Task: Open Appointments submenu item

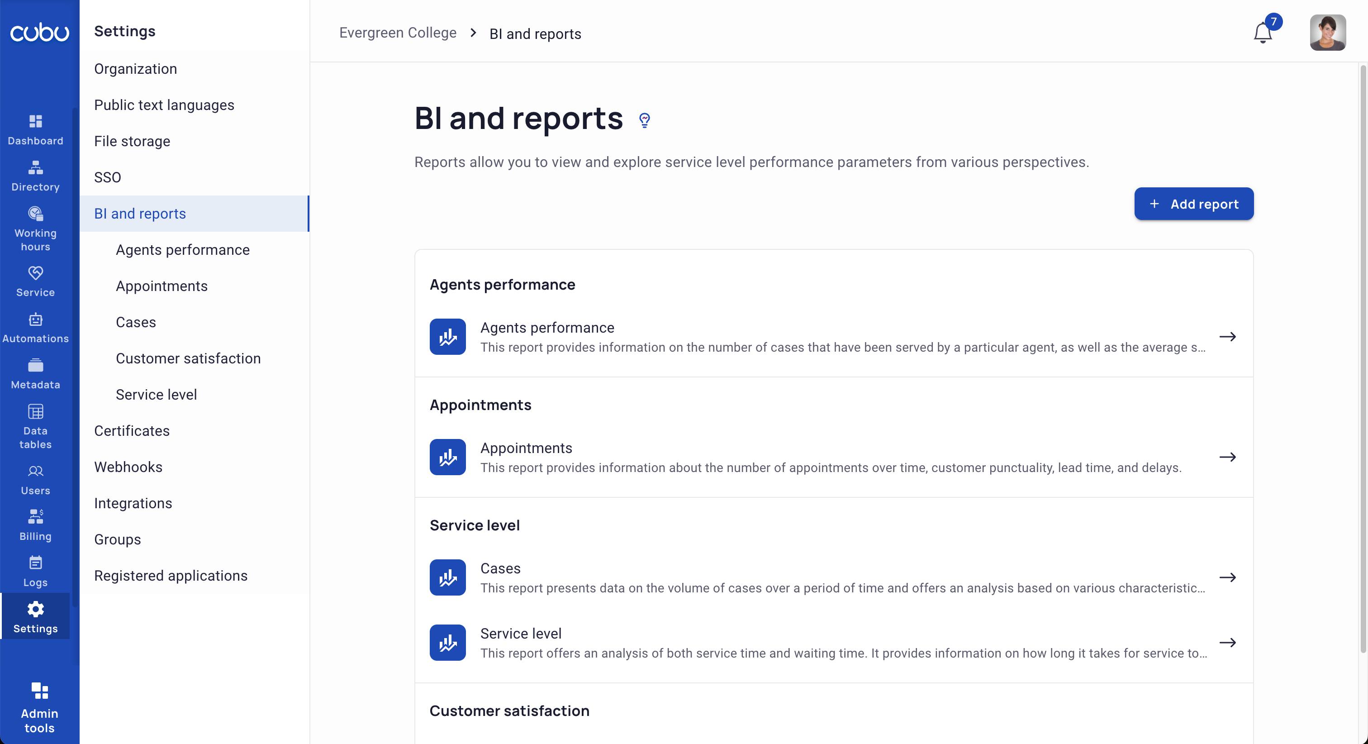Action: pyautogui.click(x=195, y=286)
